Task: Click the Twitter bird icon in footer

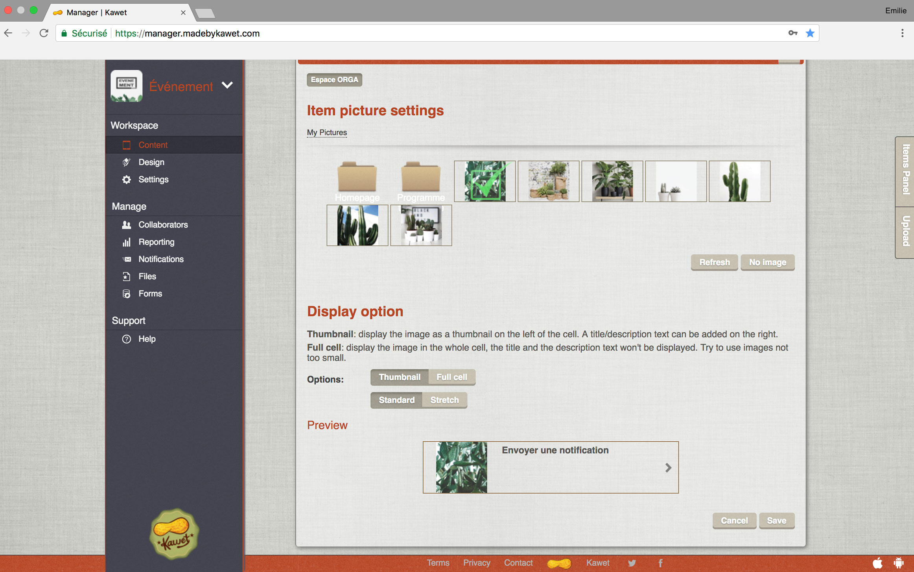Action: pos(632,563)
